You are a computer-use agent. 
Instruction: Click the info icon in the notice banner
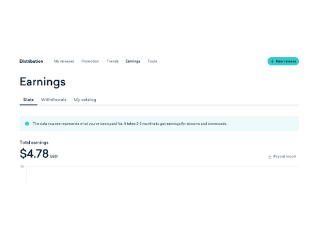pyautogui.click(x=27, y=124)
